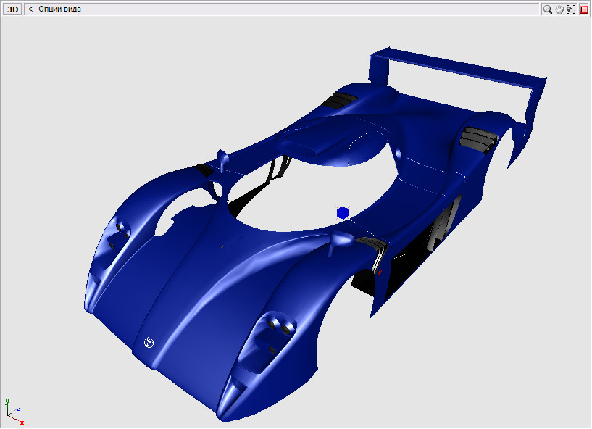The image size is (592, 429).
Task: Select the hand pan tool
Action: [559, 9]
